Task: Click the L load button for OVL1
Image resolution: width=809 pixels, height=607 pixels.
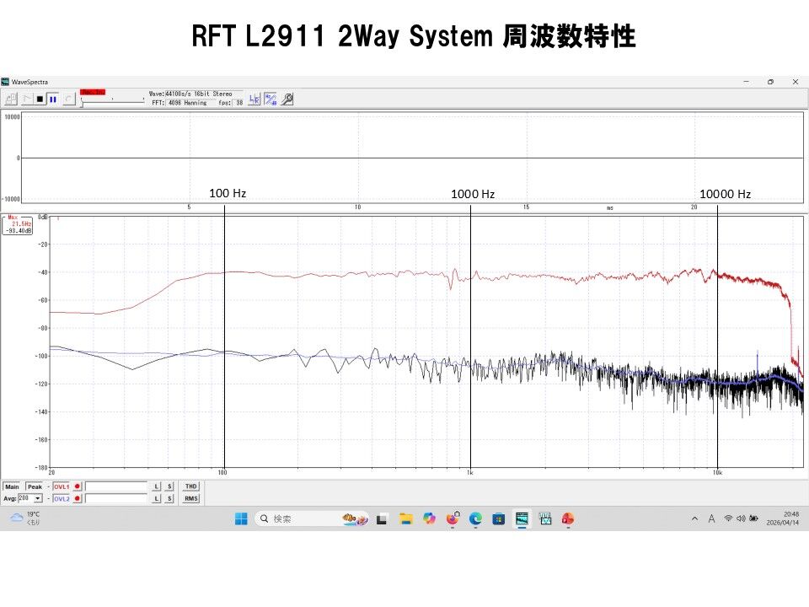Action: 157,486
